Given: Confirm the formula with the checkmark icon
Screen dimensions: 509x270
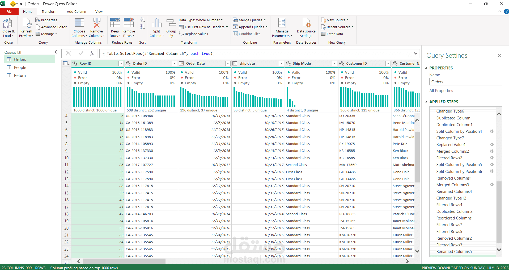Looking at the screenshot, I should coord(81,53).
